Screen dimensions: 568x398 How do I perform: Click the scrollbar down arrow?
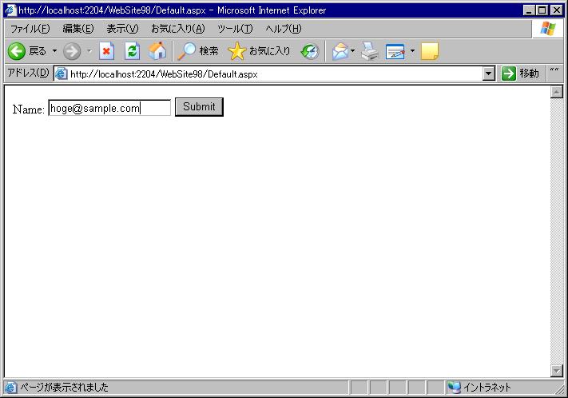(556, 371)
